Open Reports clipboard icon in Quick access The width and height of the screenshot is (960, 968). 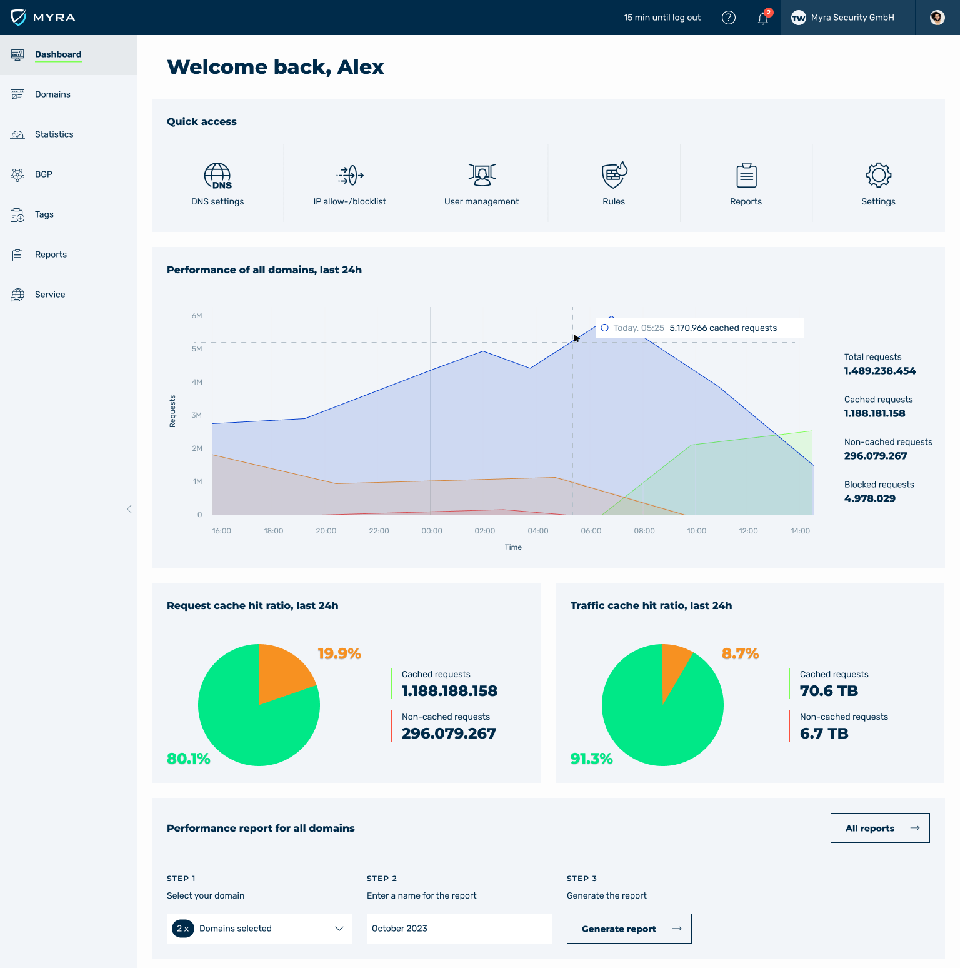746,176
